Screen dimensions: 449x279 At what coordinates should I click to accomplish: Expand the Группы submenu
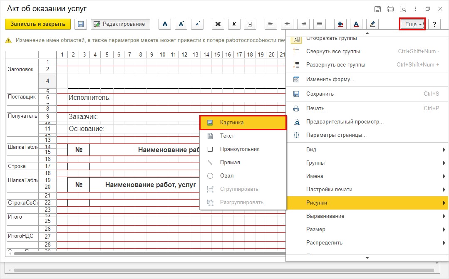(x=367, y=163)
